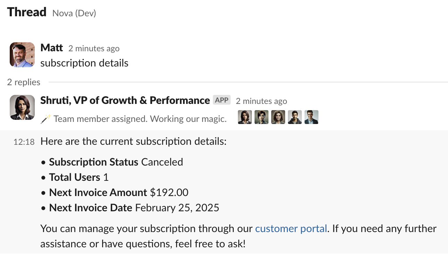448x257 pixels.
Task: Click the middle team member avatar
Action: [278, 117]
